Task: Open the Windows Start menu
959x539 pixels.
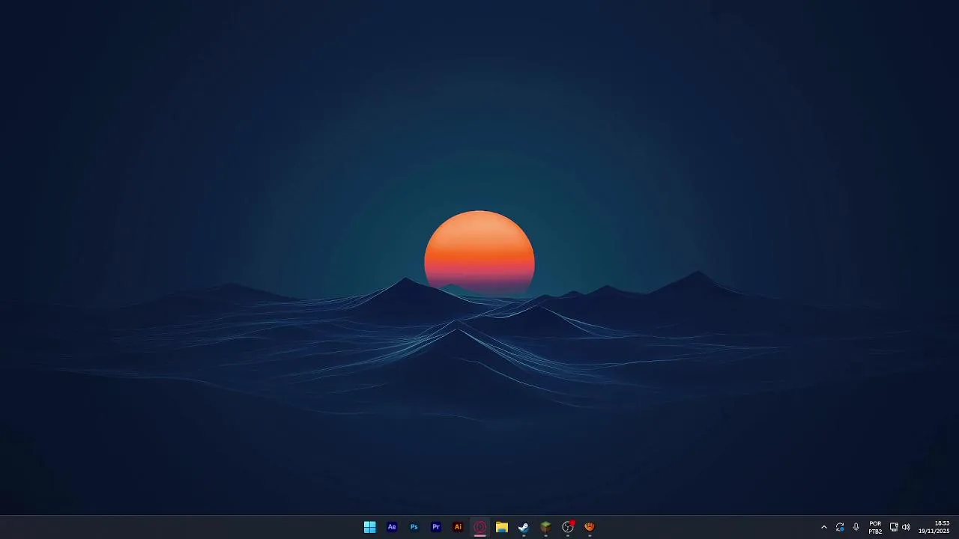Action: (x=369, y=527)
